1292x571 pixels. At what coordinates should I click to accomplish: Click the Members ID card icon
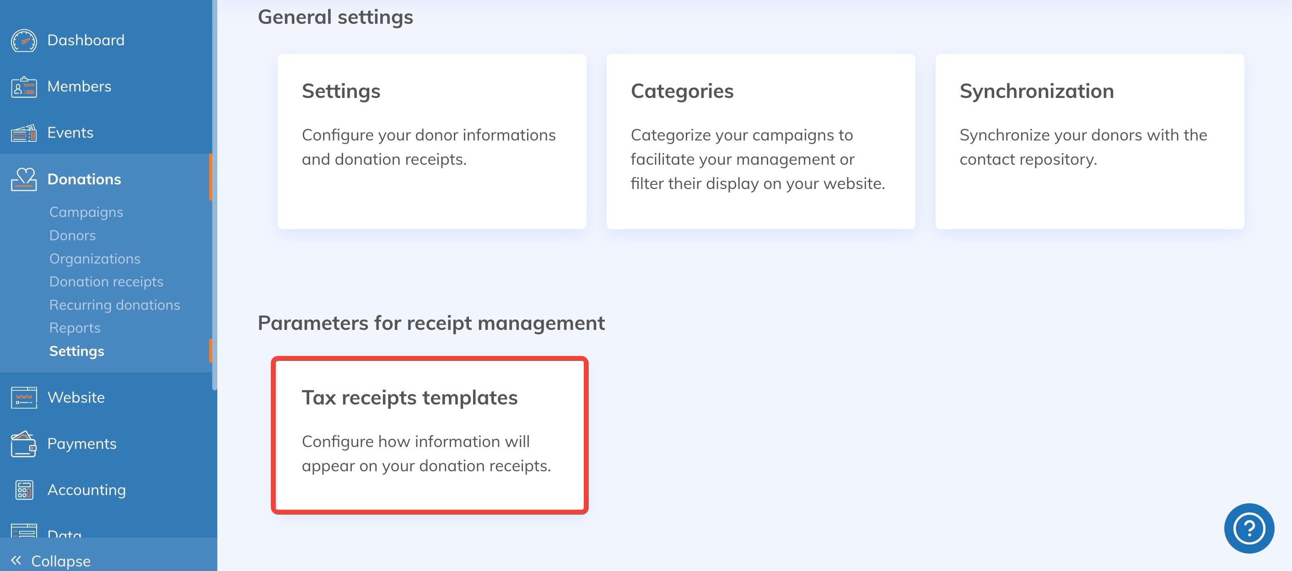coord(24,87)
